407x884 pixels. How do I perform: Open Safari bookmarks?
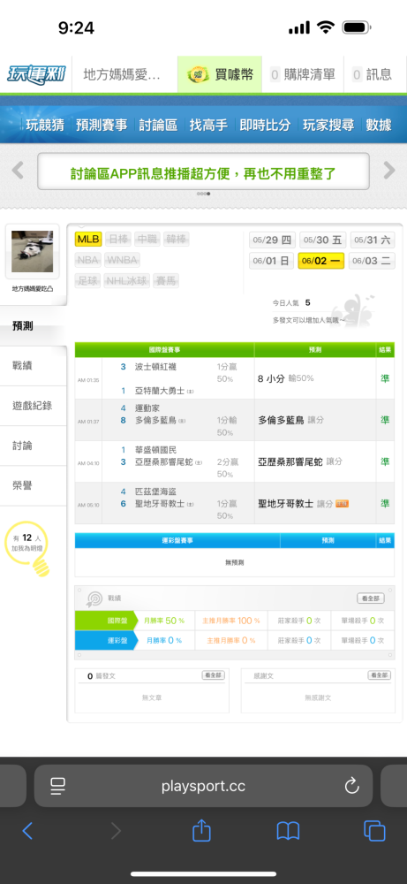tap(288, 830)
